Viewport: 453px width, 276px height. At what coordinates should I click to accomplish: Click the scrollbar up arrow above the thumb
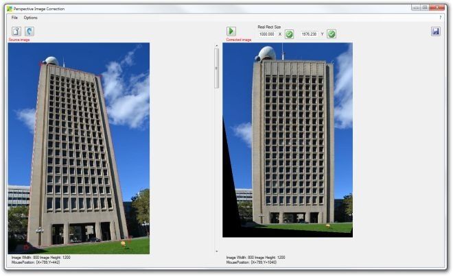pos(217,46)
